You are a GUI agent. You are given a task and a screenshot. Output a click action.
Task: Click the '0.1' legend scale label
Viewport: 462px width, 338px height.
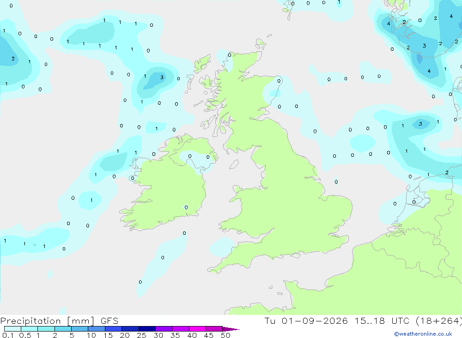pyautogui.click(x=8, y=335)
